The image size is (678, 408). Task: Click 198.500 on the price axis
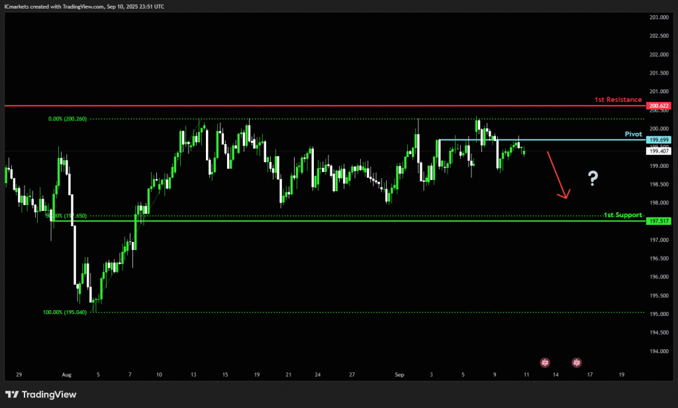(659, 184)
